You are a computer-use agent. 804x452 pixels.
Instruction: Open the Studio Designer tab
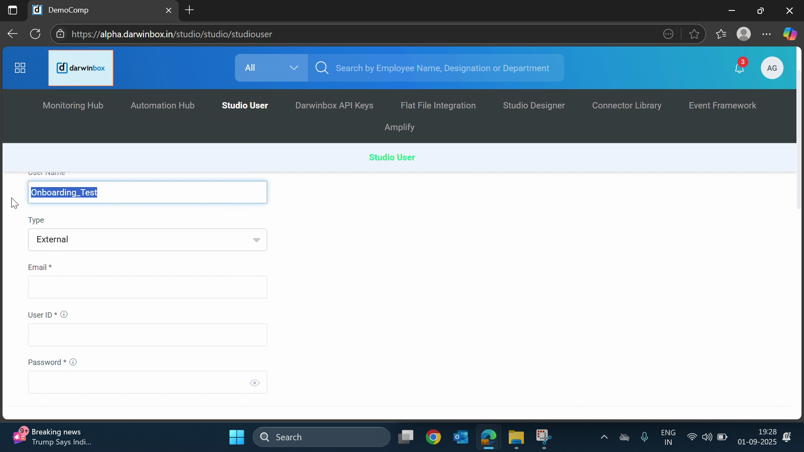point(533,105)
